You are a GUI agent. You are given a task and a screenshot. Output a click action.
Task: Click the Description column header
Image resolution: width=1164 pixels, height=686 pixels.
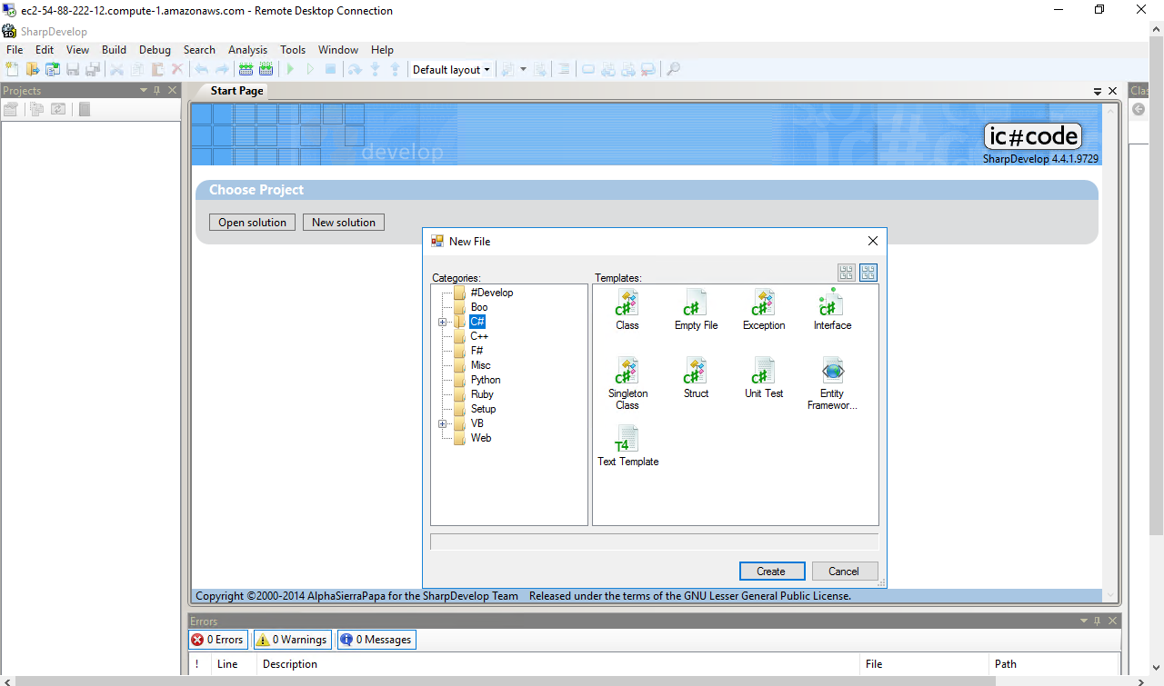[290, 664]
